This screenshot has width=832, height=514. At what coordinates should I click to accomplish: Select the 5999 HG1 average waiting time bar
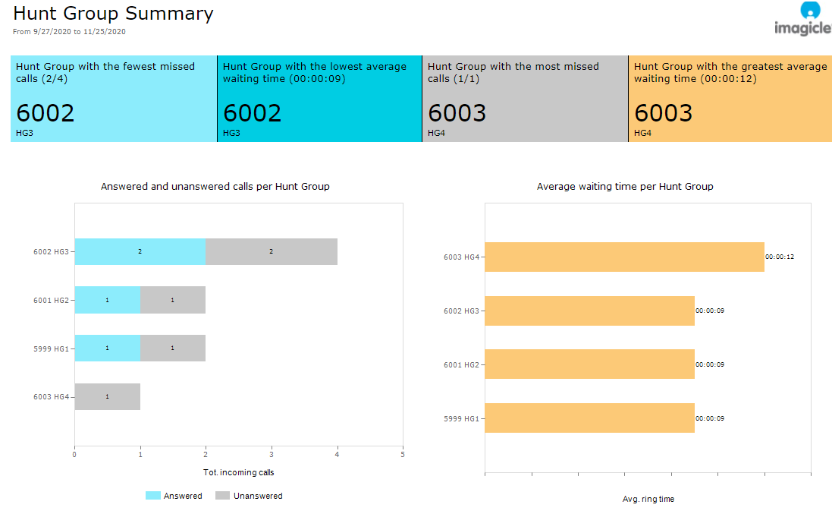tap(589, 418)
